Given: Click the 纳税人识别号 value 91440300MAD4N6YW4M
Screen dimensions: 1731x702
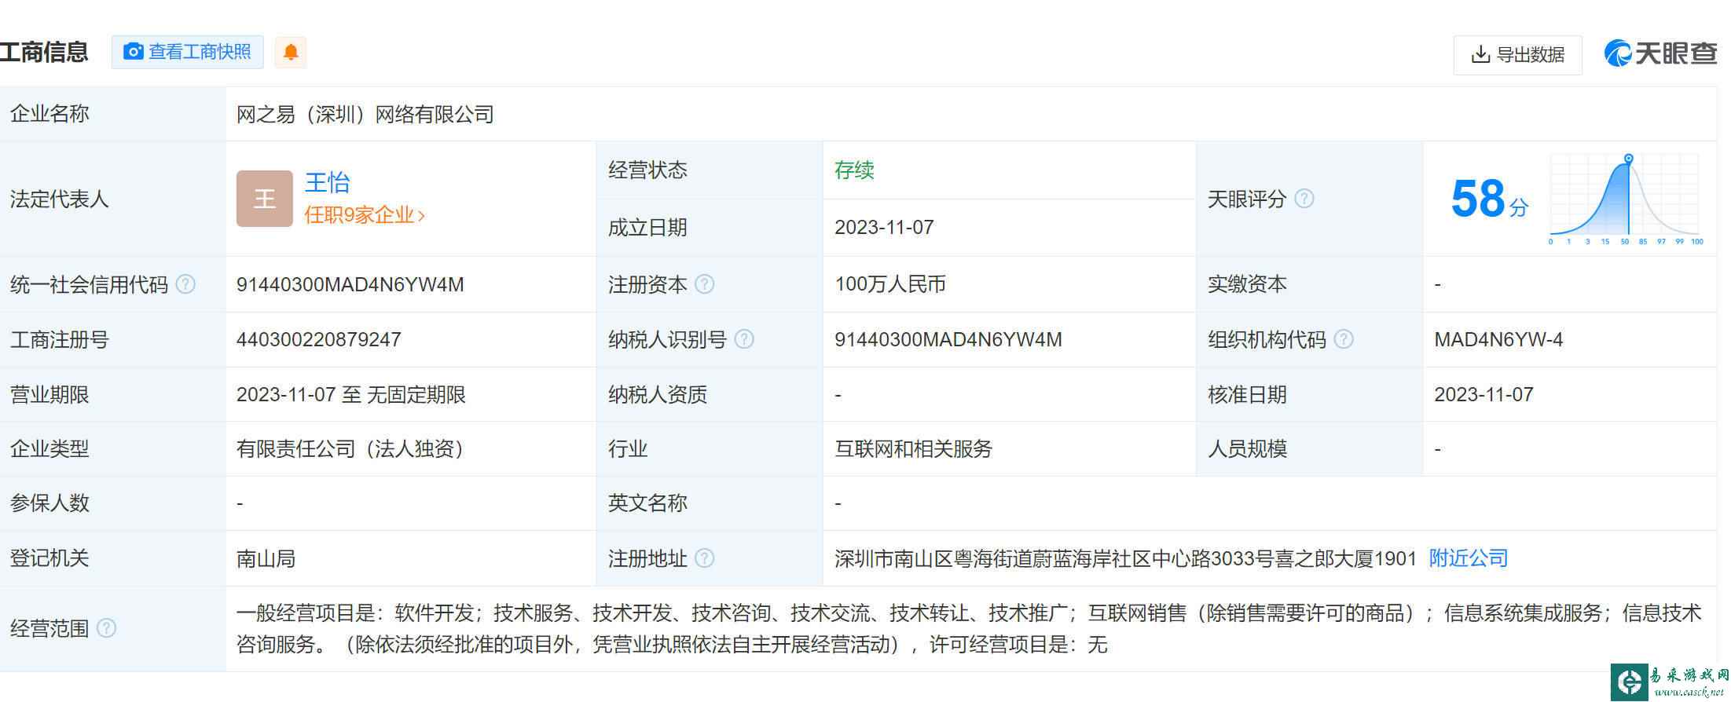Looking at the screenshot, I should (948, 339).
